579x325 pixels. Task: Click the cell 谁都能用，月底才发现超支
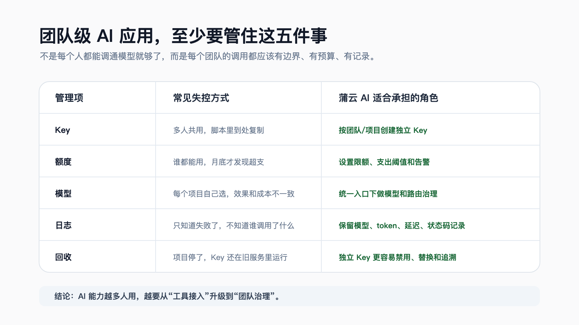click(219, 162)
